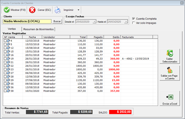
Task: Click the Buscar button
Action: click(57, 21)
